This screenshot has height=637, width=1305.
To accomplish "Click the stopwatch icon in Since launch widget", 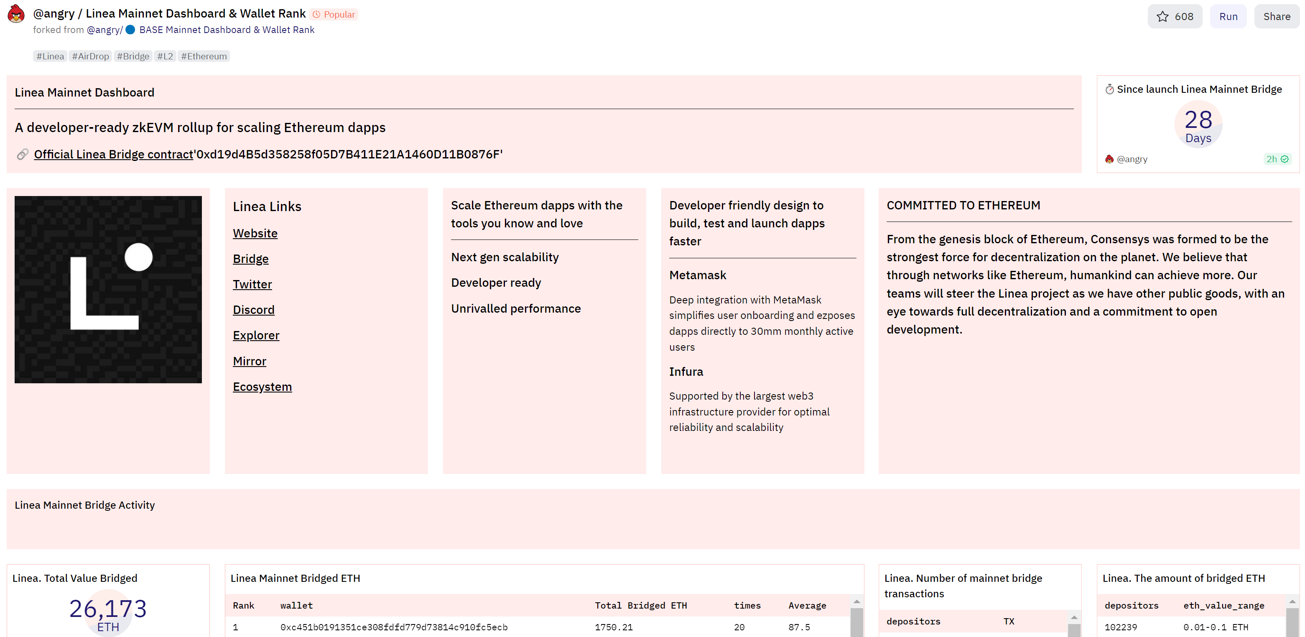I will tap(1109, 89).
